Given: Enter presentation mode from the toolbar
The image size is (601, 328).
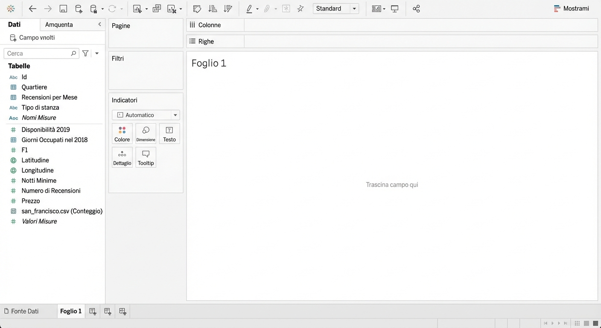Looking at the screenshot, I should point(395,9).
